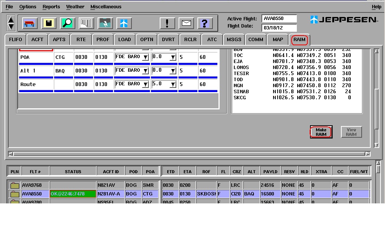Click the Make RAIM button
This screenshot has height=243, width=385.
coord(321,132)
